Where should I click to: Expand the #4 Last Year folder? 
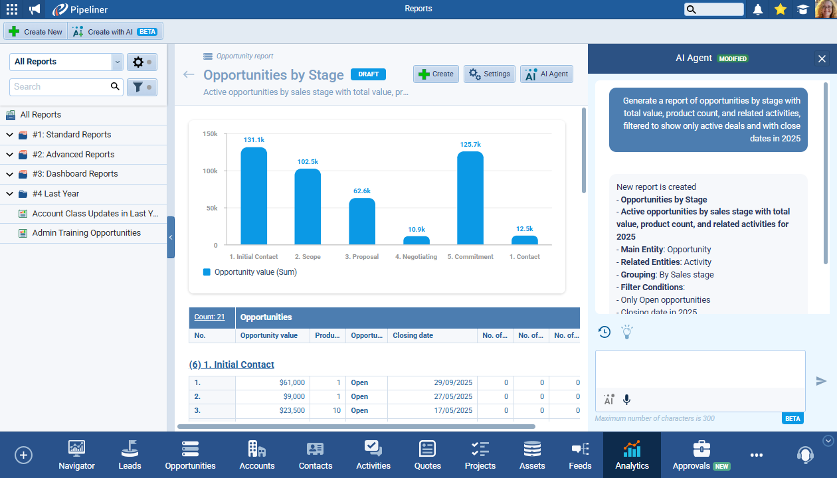tap(10, 194)
